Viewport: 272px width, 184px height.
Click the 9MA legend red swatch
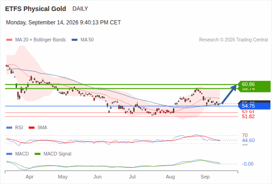[31, 128]
